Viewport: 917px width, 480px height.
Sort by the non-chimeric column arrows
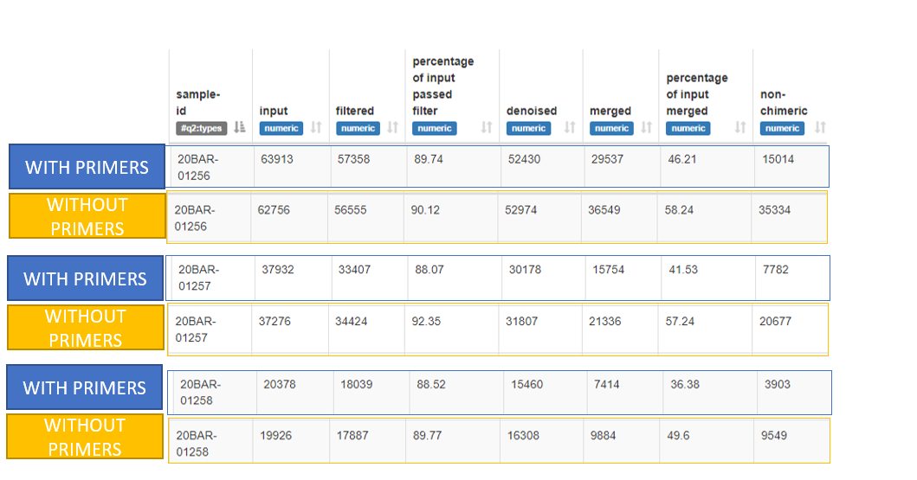pos(818,128)
